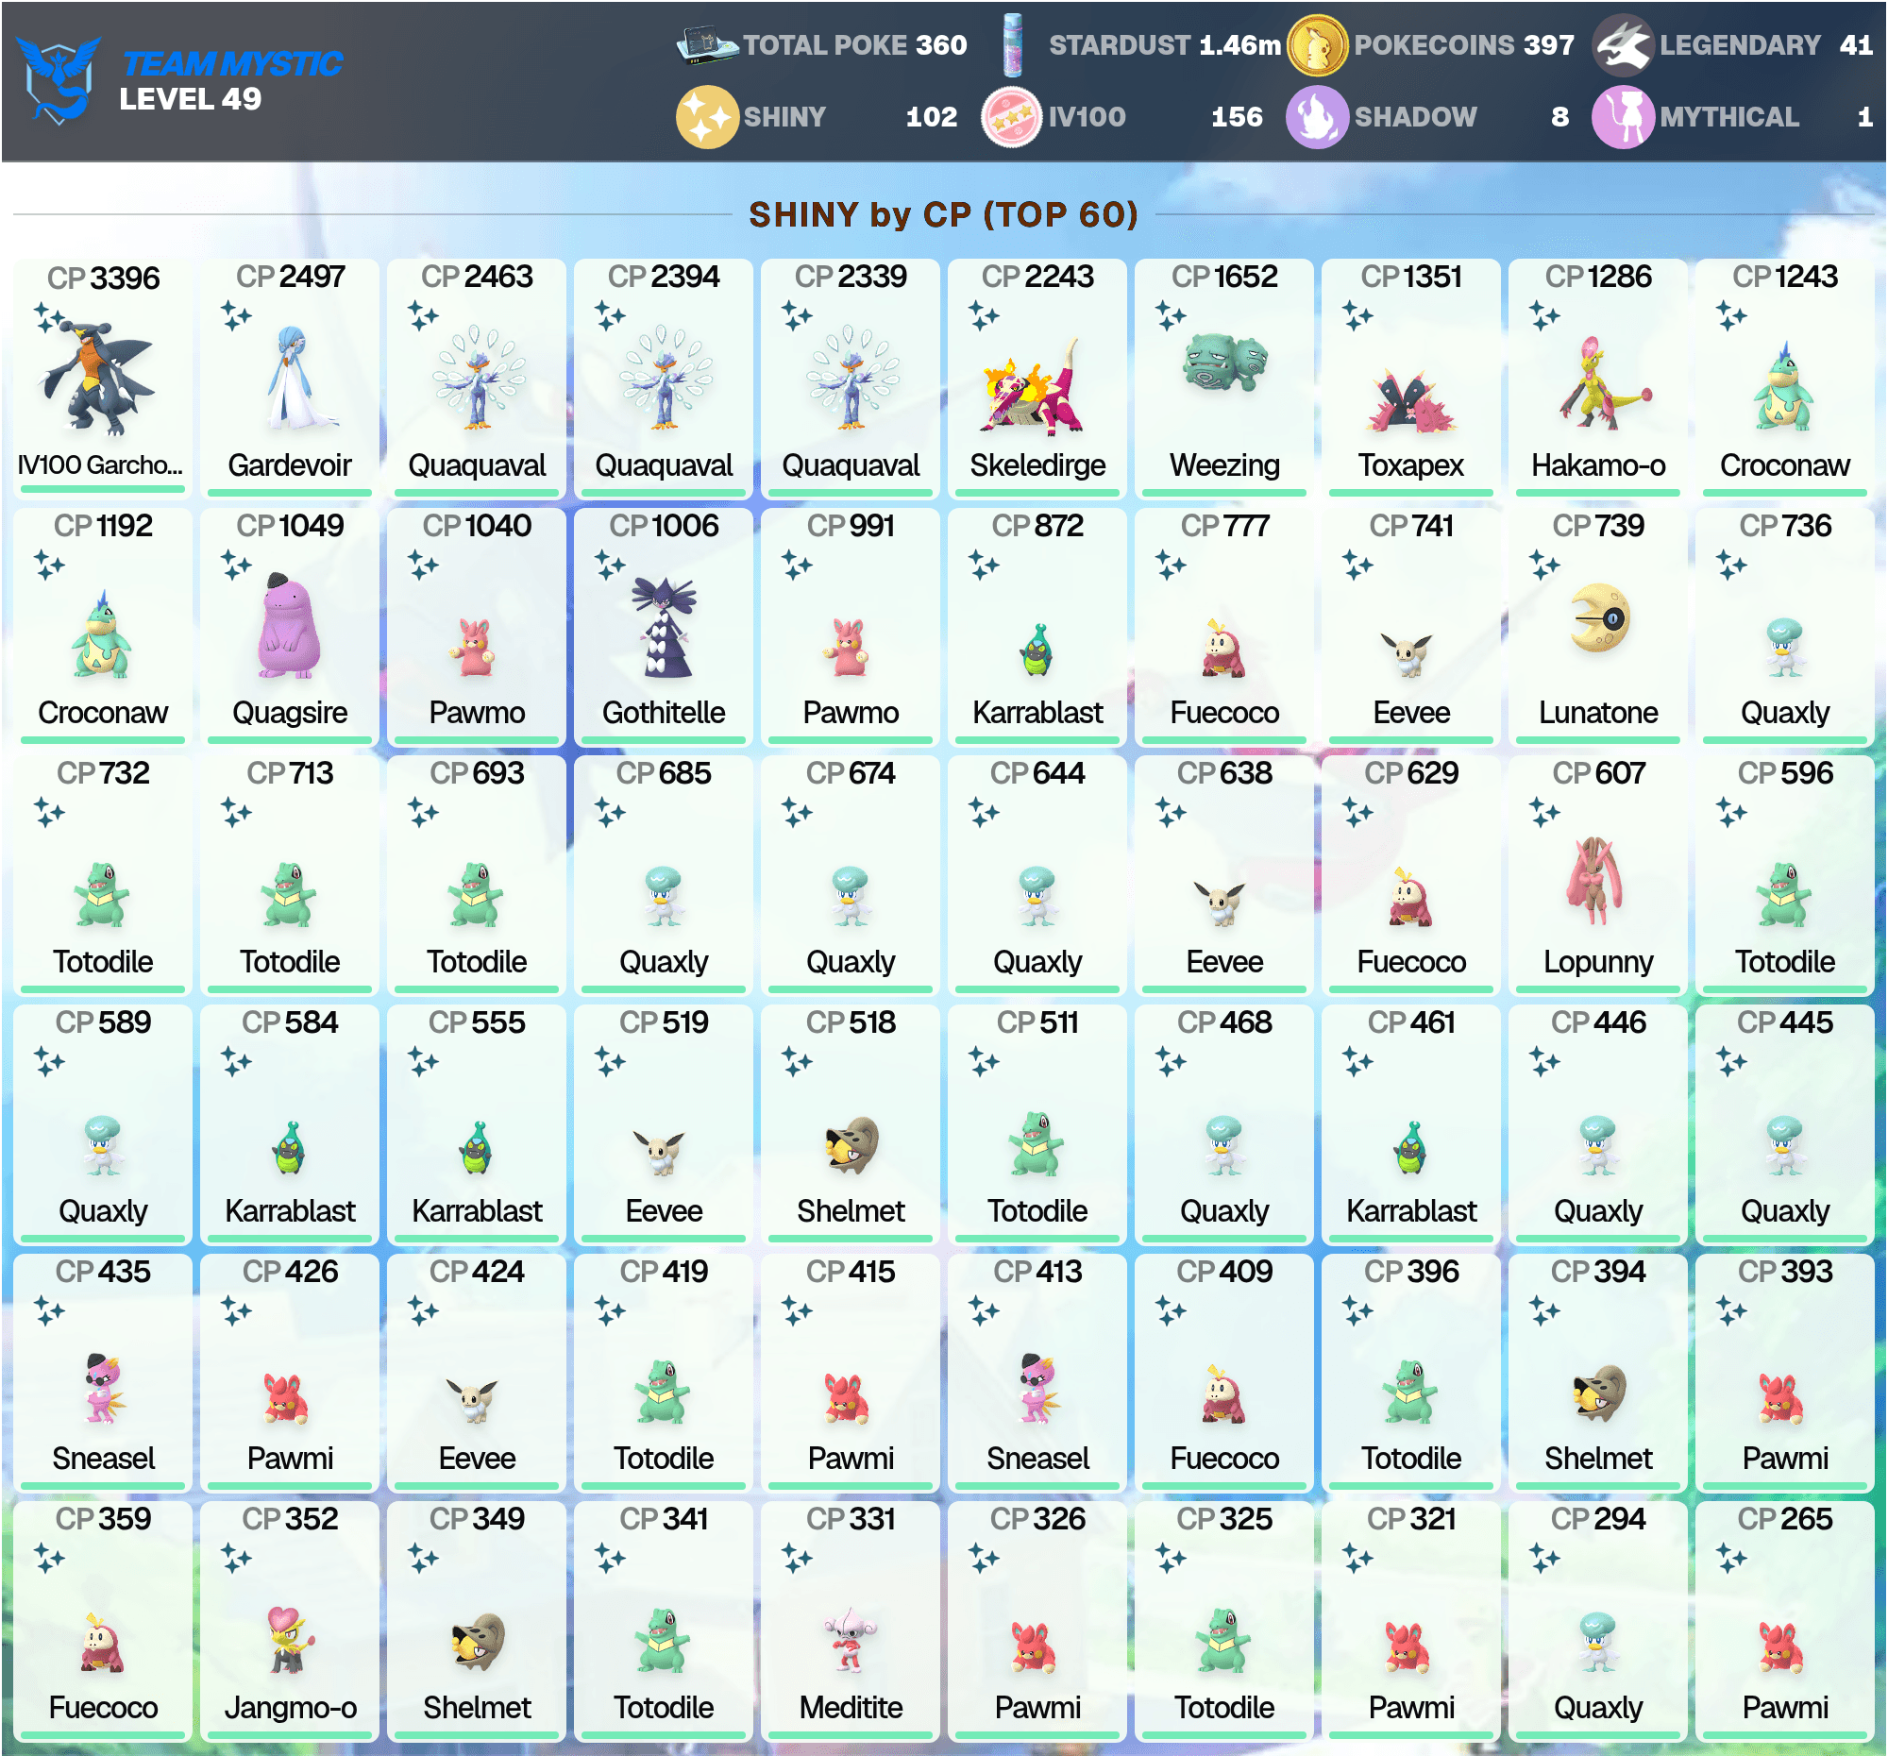Viewport: 1888px width, 1756px height.
Task: Click the Shiny count '102'
Action: (x=932, y=117)
